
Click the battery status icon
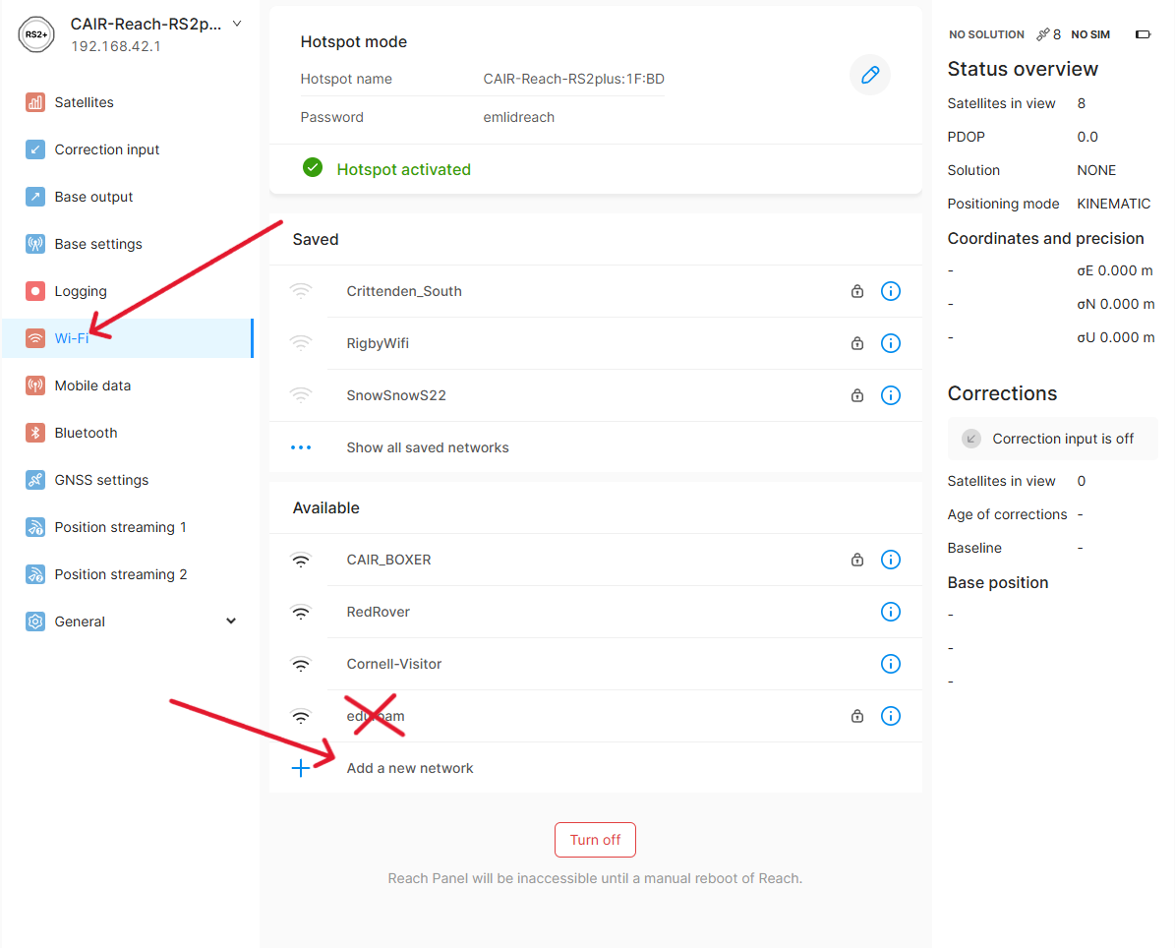pos(1143,34)
